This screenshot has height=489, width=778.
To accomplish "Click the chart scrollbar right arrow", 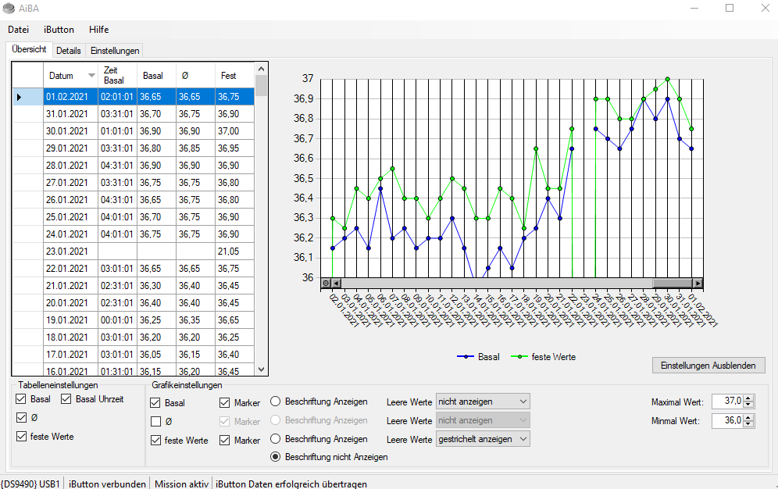I will [x=698, y=284].
